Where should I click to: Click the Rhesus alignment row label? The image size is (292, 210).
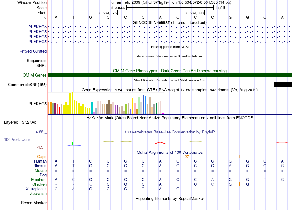point(40,166)
